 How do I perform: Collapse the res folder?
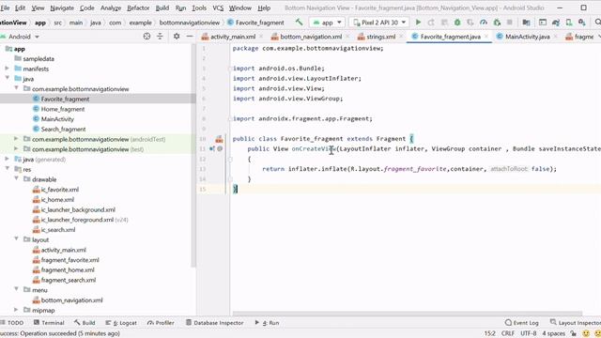point(7,169)
